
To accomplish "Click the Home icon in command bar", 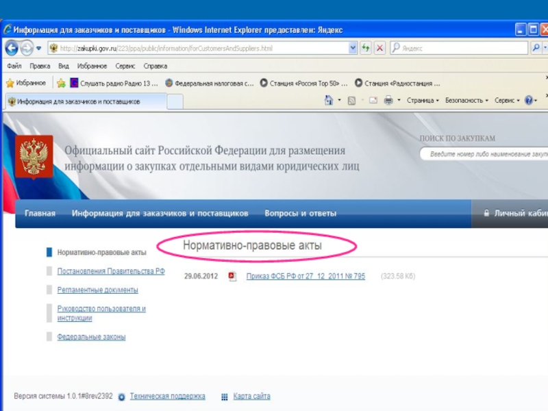I will tap(329, 101).
